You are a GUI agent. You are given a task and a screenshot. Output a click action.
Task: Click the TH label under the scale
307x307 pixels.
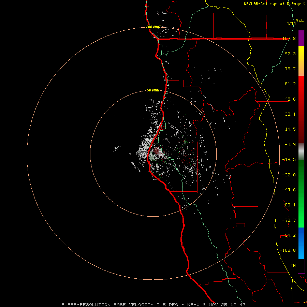pos(293,266)
